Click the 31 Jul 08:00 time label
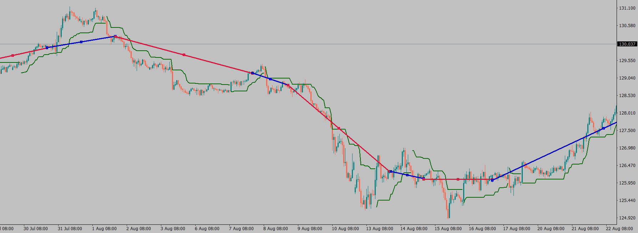This screenshot has height=233, width=638. [70, 229]
